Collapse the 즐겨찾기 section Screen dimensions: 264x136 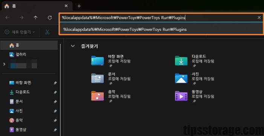[73, 46]
